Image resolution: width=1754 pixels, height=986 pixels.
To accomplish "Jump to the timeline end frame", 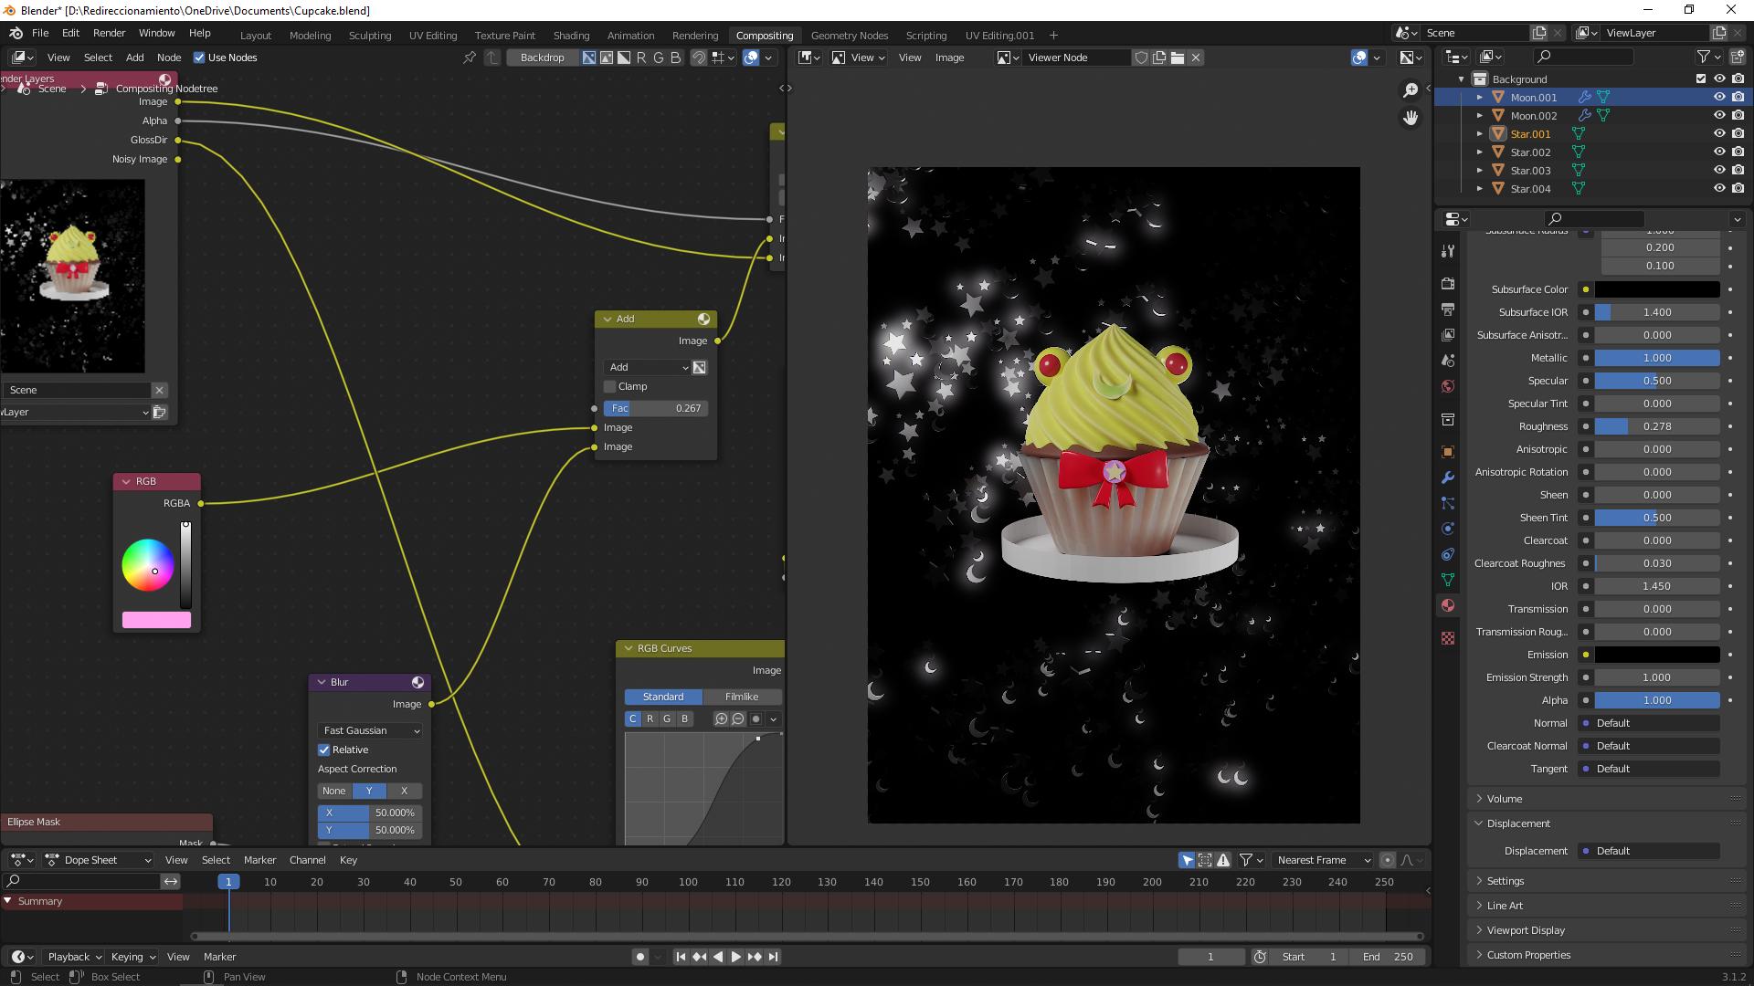I will point(773,957).
